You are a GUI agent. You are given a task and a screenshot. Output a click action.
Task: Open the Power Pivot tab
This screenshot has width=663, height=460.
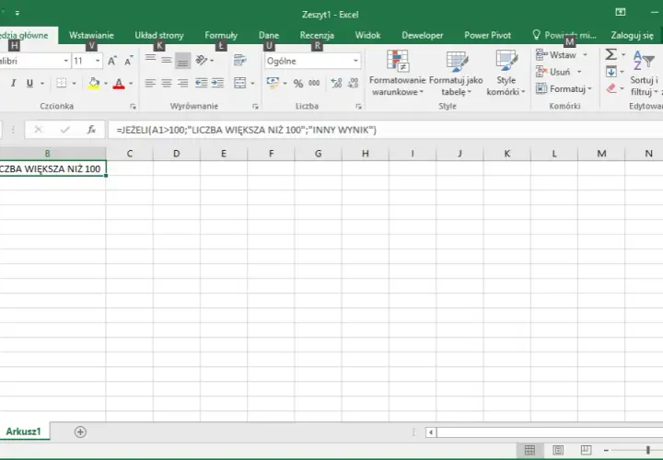487,36
